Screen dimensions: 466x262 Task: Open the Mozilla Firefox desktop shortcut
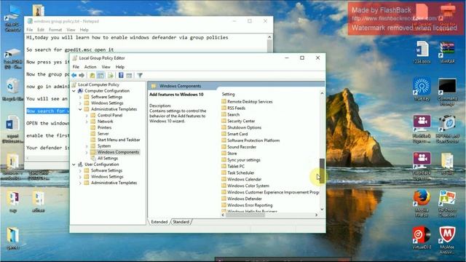[x=422, y=202]
